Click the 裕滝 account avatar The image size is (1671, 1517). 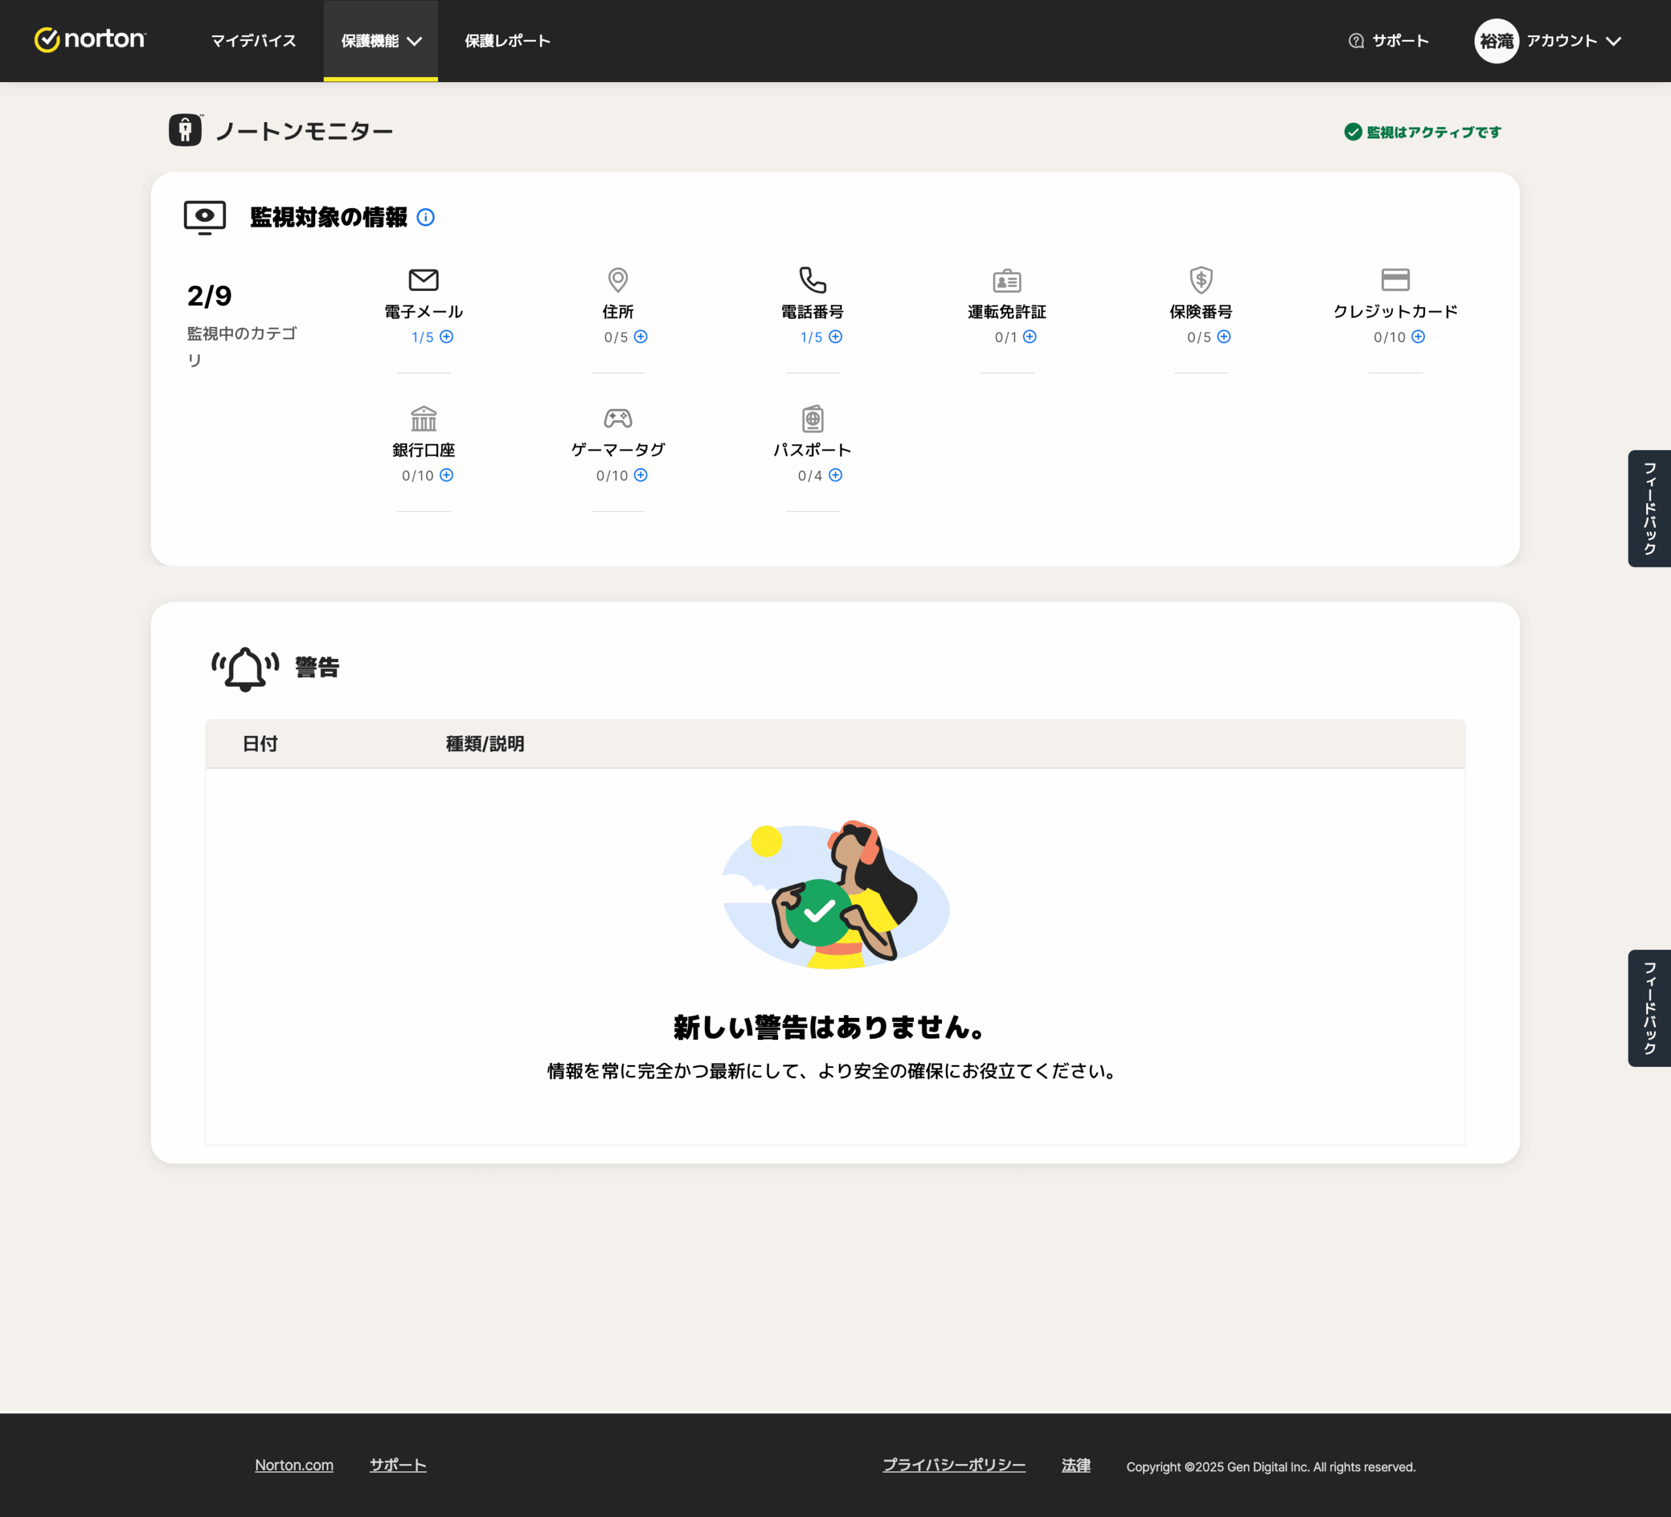[1496, 40]
